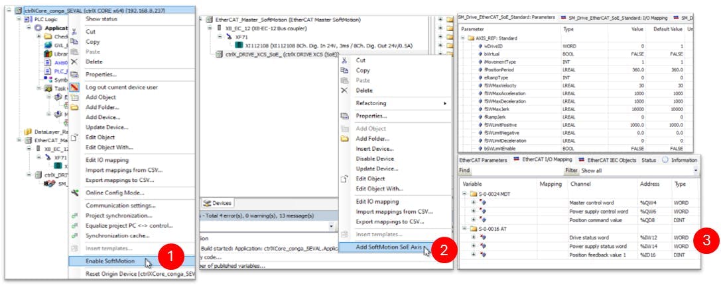721x285 pixels.
Task: Collapse the S-0-0024 MDT group
Action: [464, 194]
